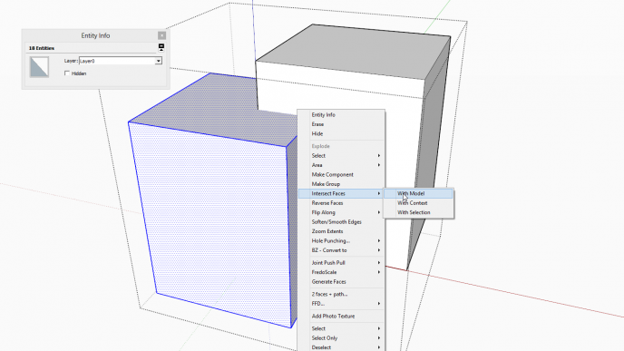624x351 pixels.
Task: Click the Layer0 input field
Action: [x=117, y=61]
